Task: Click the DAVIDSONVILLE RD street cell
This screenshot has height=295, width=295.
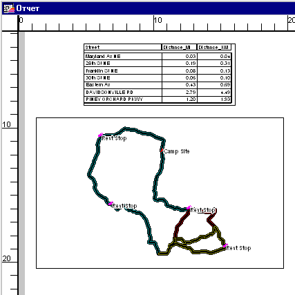Action: pyautogui.click(x=123, y=93)
